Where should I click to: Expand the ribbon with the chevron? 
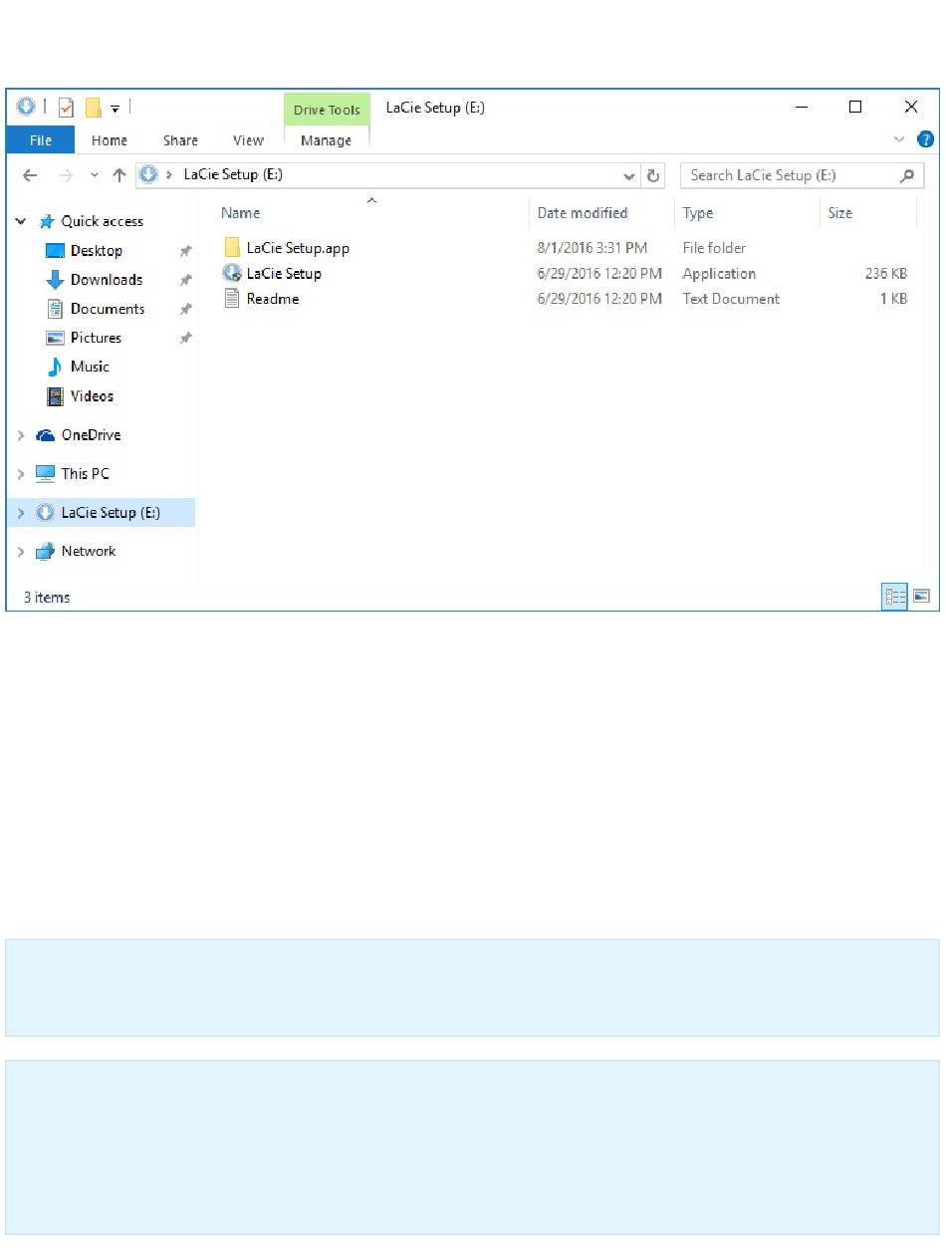pos(899,139)
